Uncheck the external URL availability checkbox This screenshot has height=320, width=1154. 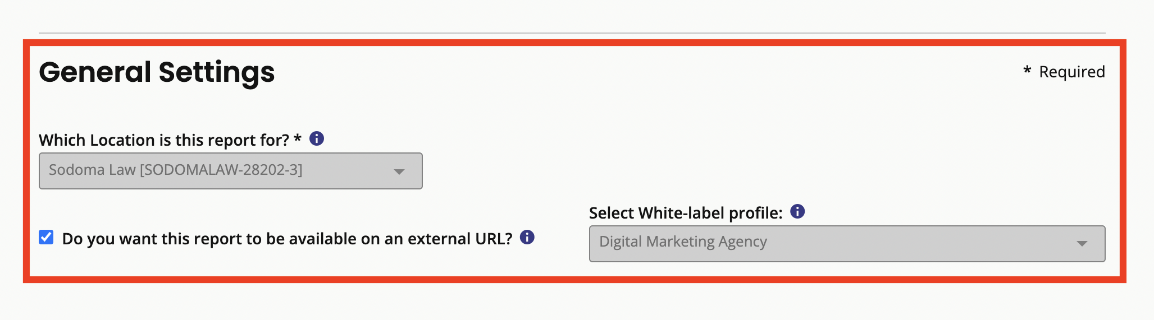pos(46,237)
